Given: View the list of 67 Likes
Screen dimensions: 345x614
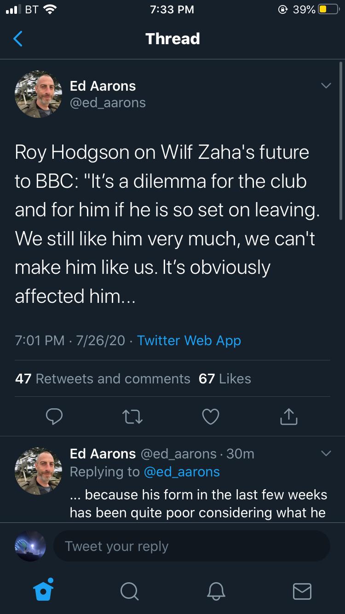Looking at the screenshot, I should (x=225, y=379).
